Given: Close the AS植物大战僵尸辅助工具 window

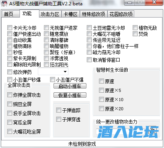Looking at the screenshot, I should [x=154, y=2].
